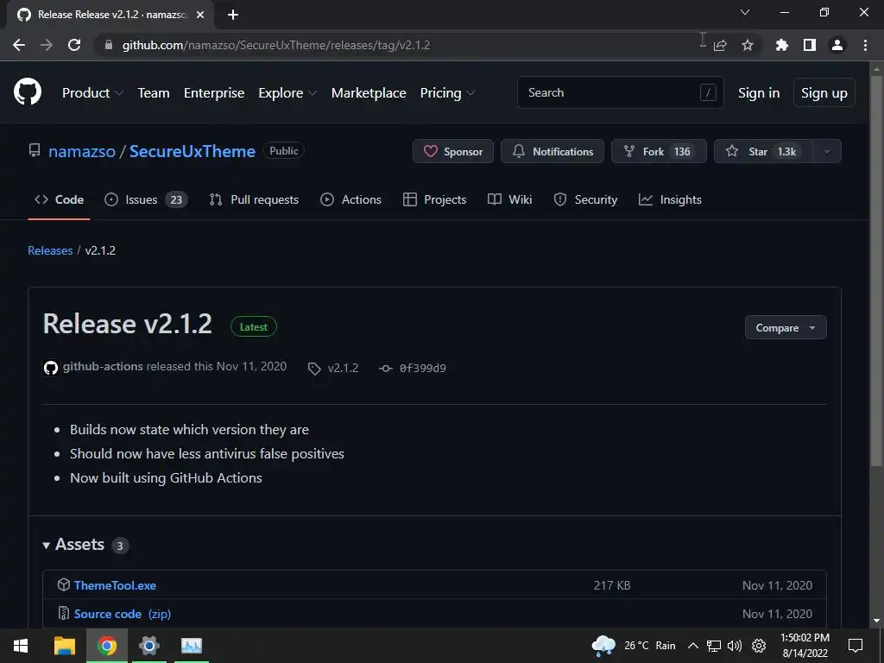Switch to the Projects tab

point(435,199)
